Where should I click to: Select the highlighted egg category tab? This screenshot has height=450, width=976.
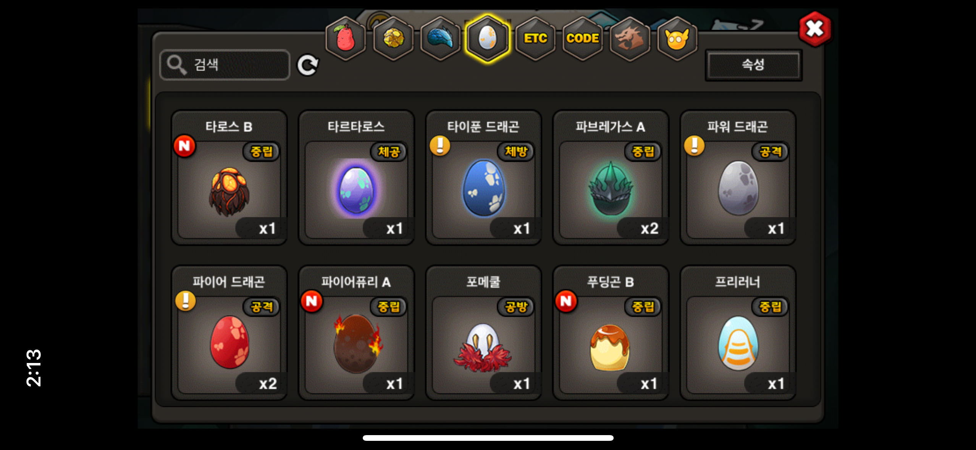(x=488, y=38)
